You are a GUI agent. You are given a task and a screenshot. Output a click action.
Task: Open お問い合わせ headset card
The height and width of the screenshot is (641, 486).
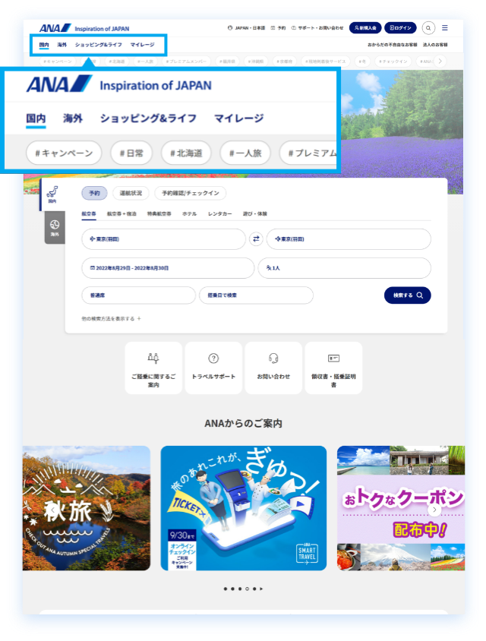tap(273, 368)
